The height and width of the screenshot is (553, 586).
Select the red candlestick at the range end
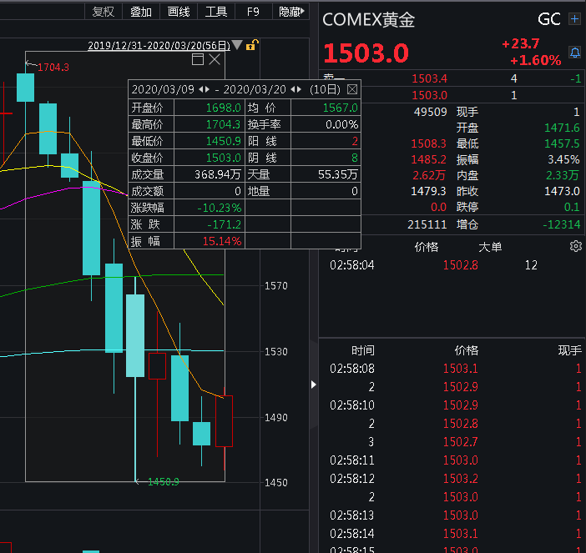[225, 421]
